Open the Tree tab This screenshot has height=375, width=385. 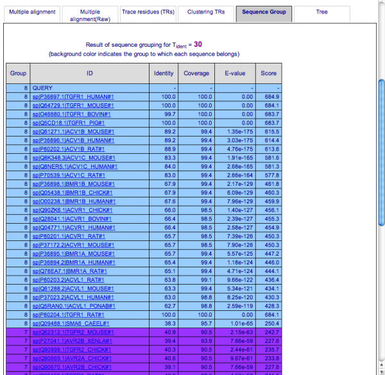[321, 12]
